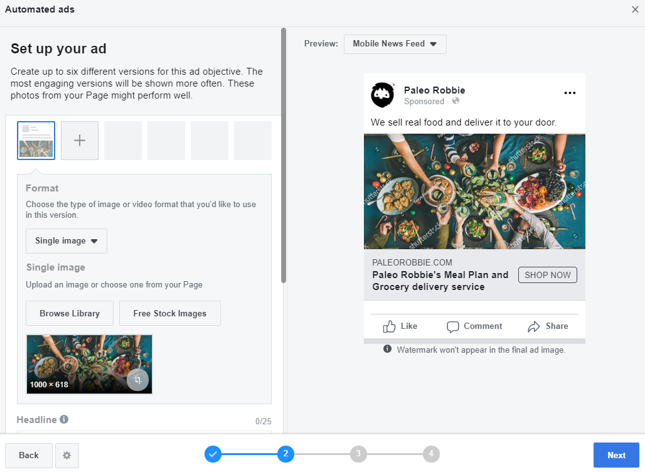Select the first ad version thumbnail
Image resolution: width=645 pixels, height=472 pixels.
tap(36, 141)
